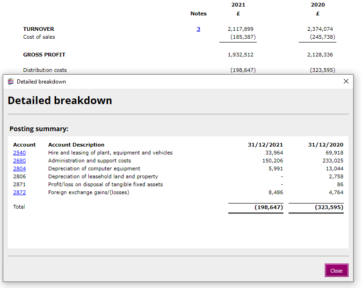This screenshot has width=362, height=288.
Task: Select the Distribution costs row label
Action: [45, 70]
